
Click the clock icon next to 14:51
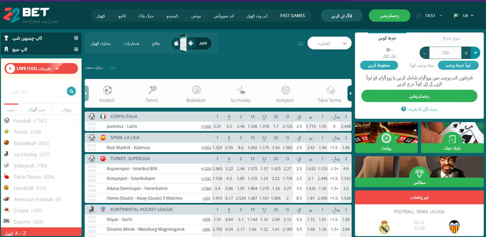pyautogui.click(x=419, y=16)
